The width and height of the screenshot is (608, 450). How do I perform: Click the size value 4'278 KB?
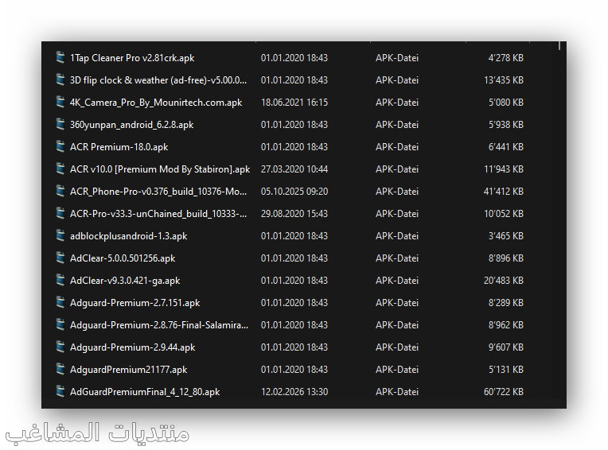[506, 58]
